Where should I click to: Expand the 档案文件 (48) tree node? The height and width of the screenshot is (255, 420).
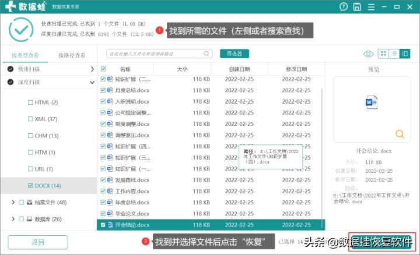(13, 203)
